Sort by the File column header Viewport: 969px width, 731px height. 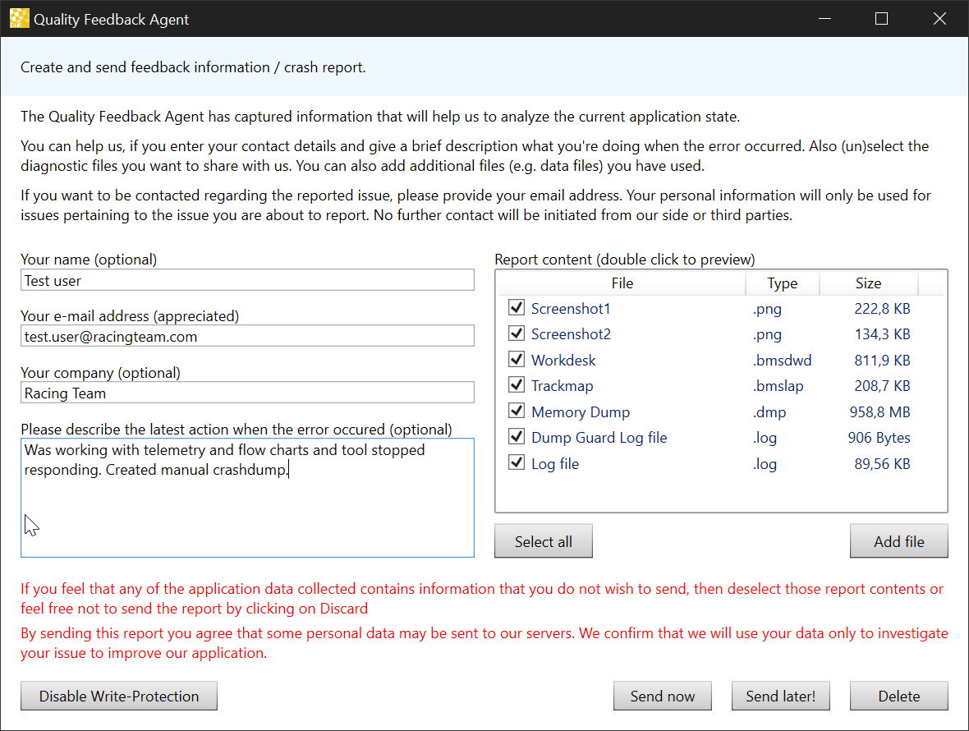click(x=622, y=283)
